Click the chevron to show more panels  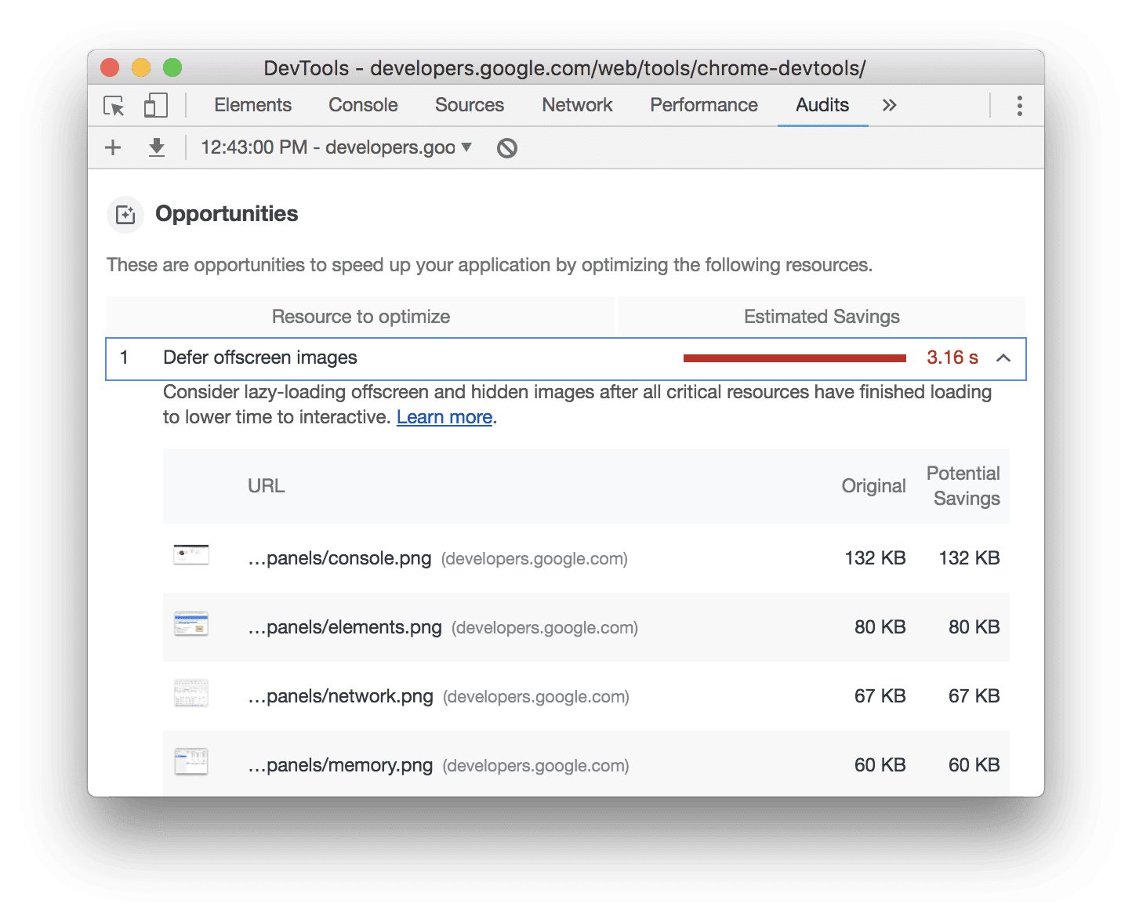[889, 105]
